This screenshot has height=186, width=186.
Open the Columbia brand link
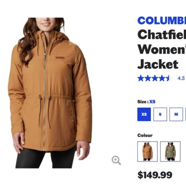click(x=162, y=21)
